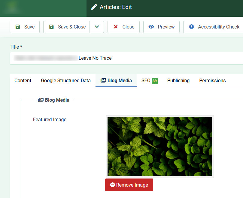The height and width of the screenshot is (198, 243).
Task: Click the Featured Image field label
Action: 50,119
